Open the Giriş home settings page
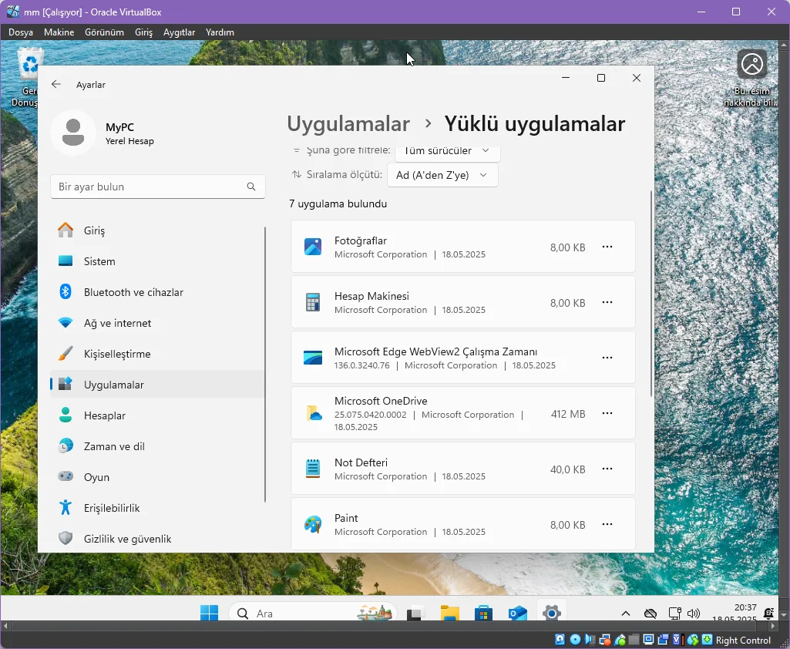790x649 pixels. (157, 230)
